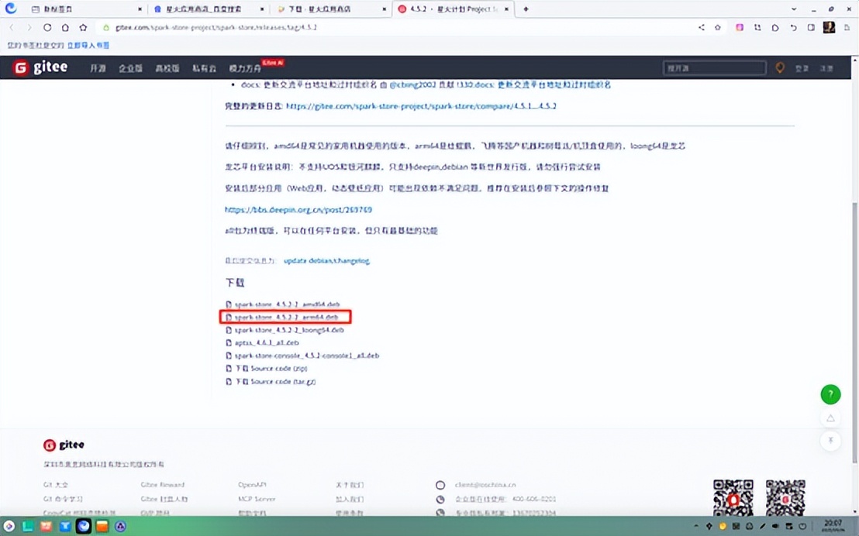
Task: Download the highlighted spark-store arm64 deb file
Action: (285, 317)
